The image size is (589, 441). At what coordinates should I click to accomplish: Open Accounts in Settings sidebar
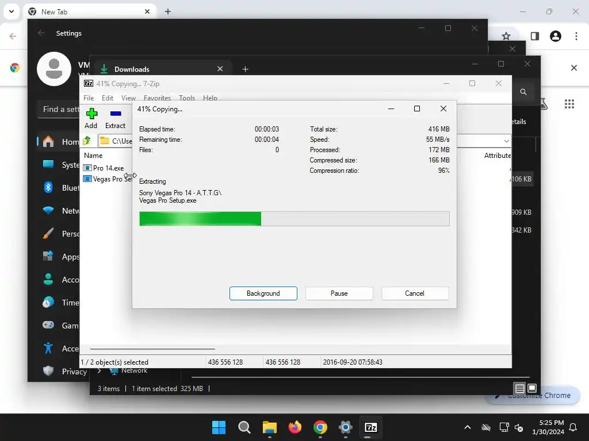point(59,280)
